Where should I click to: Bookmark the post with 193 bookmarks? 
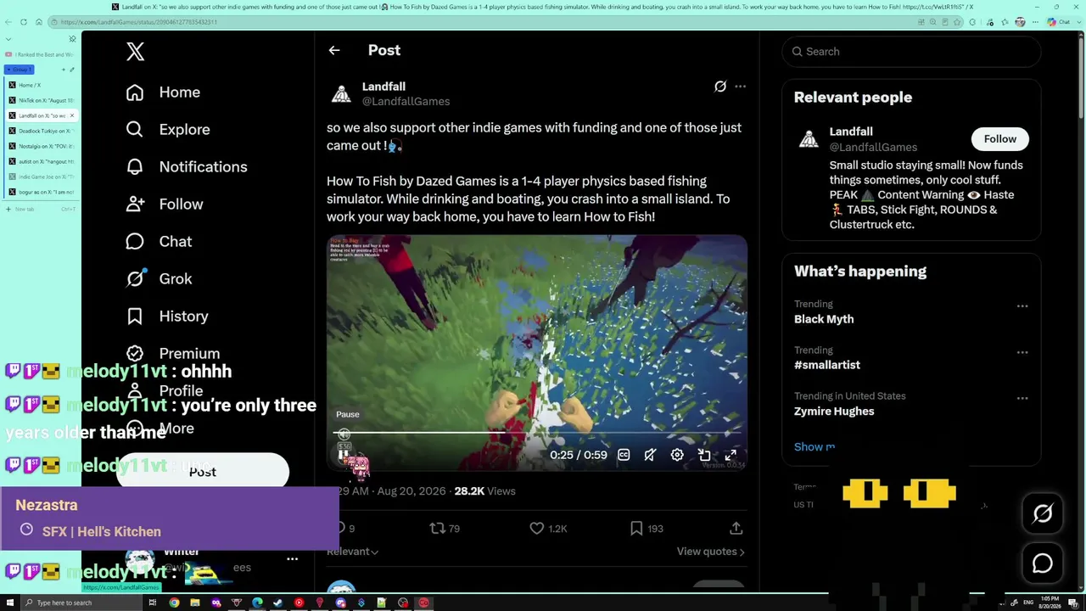pos(647,529)
